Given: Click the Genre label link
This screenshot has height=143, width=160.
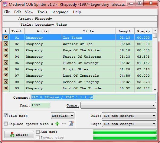Looking at the screenshot, I should tap(73, 106).
